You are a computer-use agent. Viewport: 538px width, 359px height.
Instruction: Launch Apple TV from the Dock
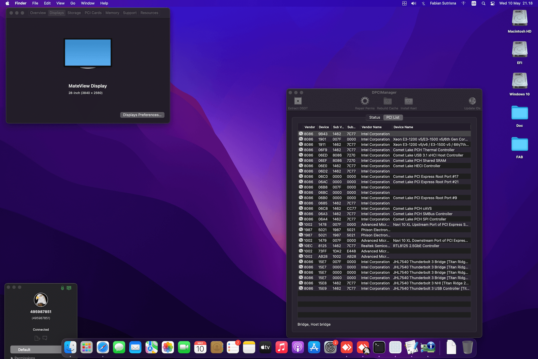coord(265,348)
